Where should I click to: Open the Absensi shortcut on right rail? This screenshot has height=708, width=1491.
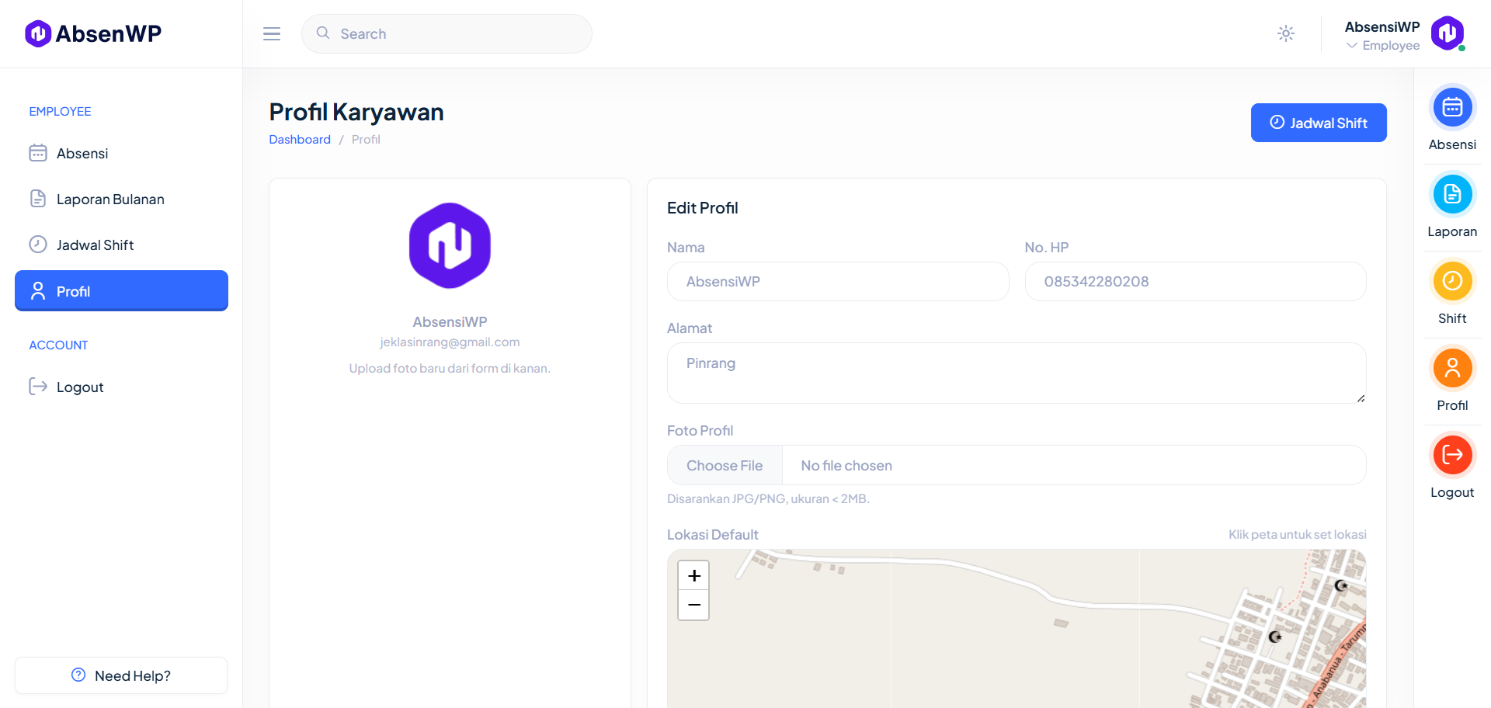pyautogui.click(x=1452, y=107)
